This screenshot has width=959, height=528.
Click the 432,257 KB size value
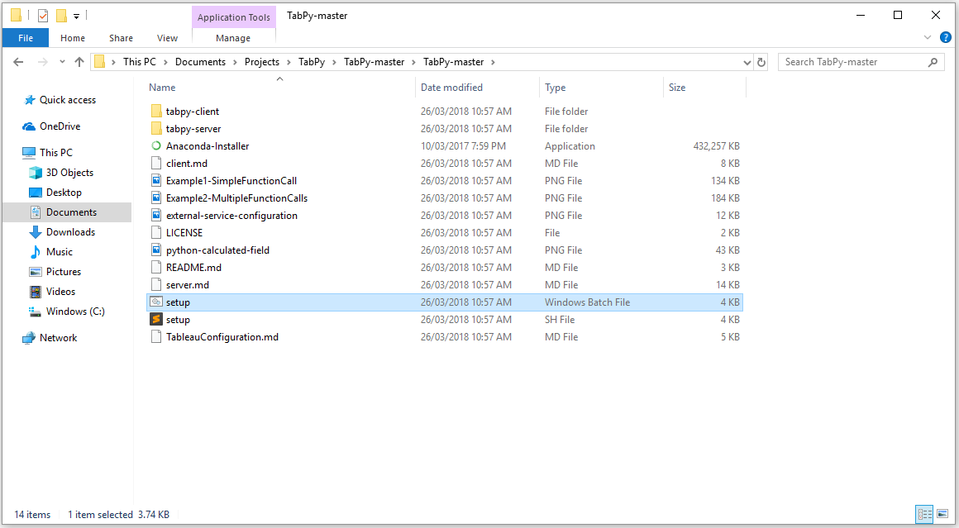point(716,146)
